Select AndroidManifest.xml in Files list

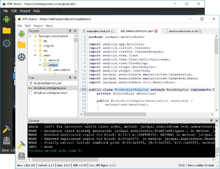pos(53,83)
